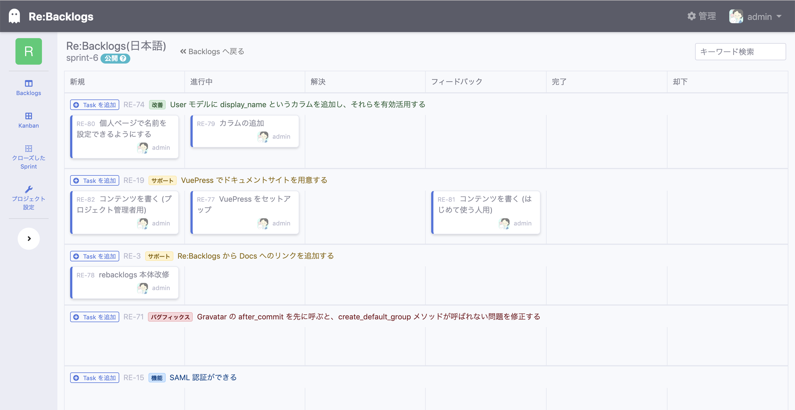Screen dimensions: 795x410
Task: Click the RE-15 story ID
Action: [134, 378]
